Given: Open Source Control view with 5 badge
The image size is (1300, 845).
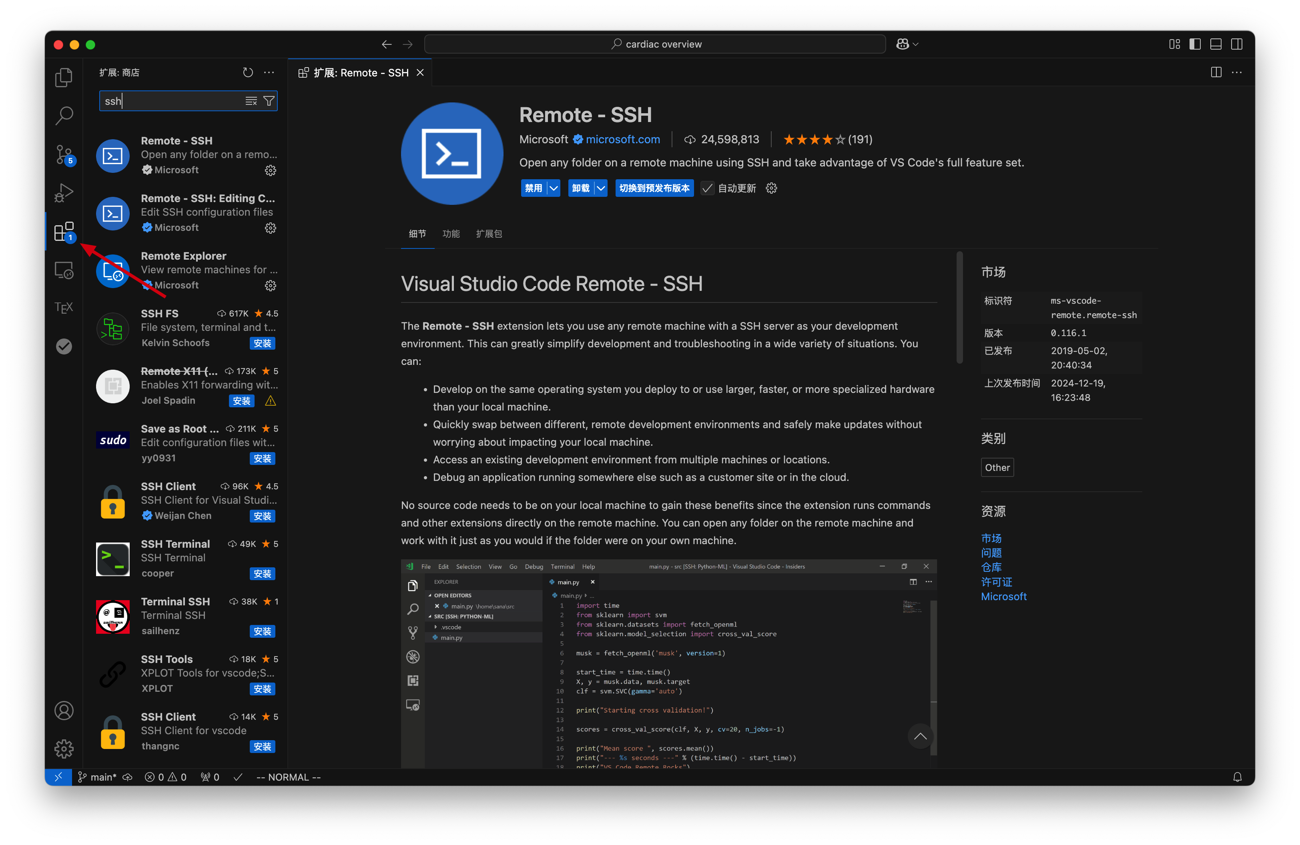Looking at the screenshot, I should (64, 154).
